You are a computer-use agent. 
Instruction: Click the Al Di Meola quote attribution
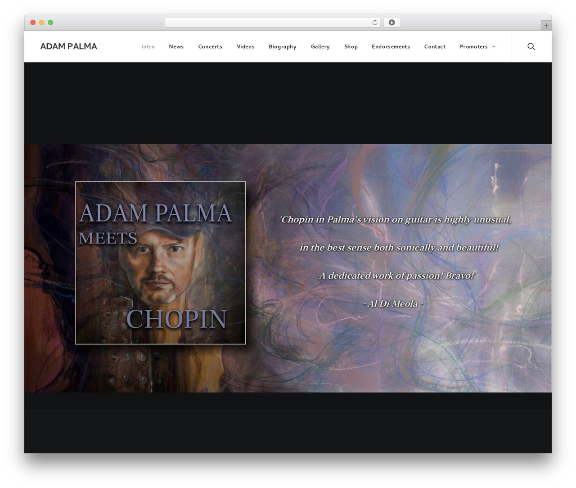pyautogui.click(x=393, y=303)
